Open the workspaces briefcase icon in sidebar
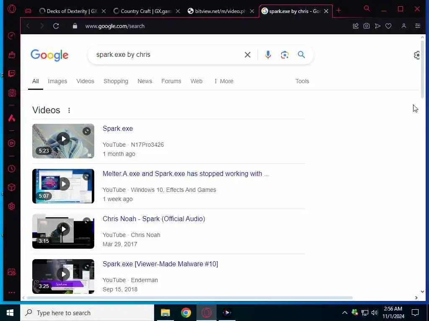The width and height of the screenshot is (429, 321). point(11,55)
